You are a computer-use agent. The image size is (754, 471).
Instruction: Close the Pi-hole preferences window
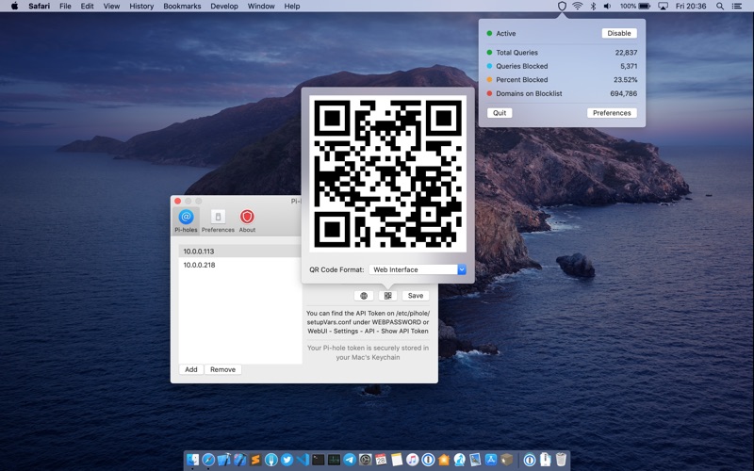click(177, 201)
